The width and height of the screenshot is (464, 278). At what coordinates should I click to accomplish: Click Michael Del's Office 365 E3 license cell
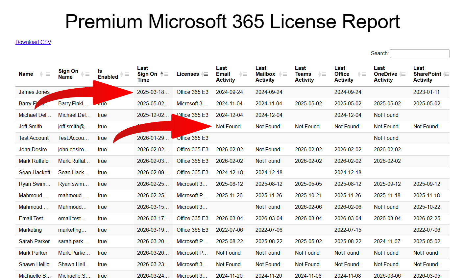tap(192, 115)
